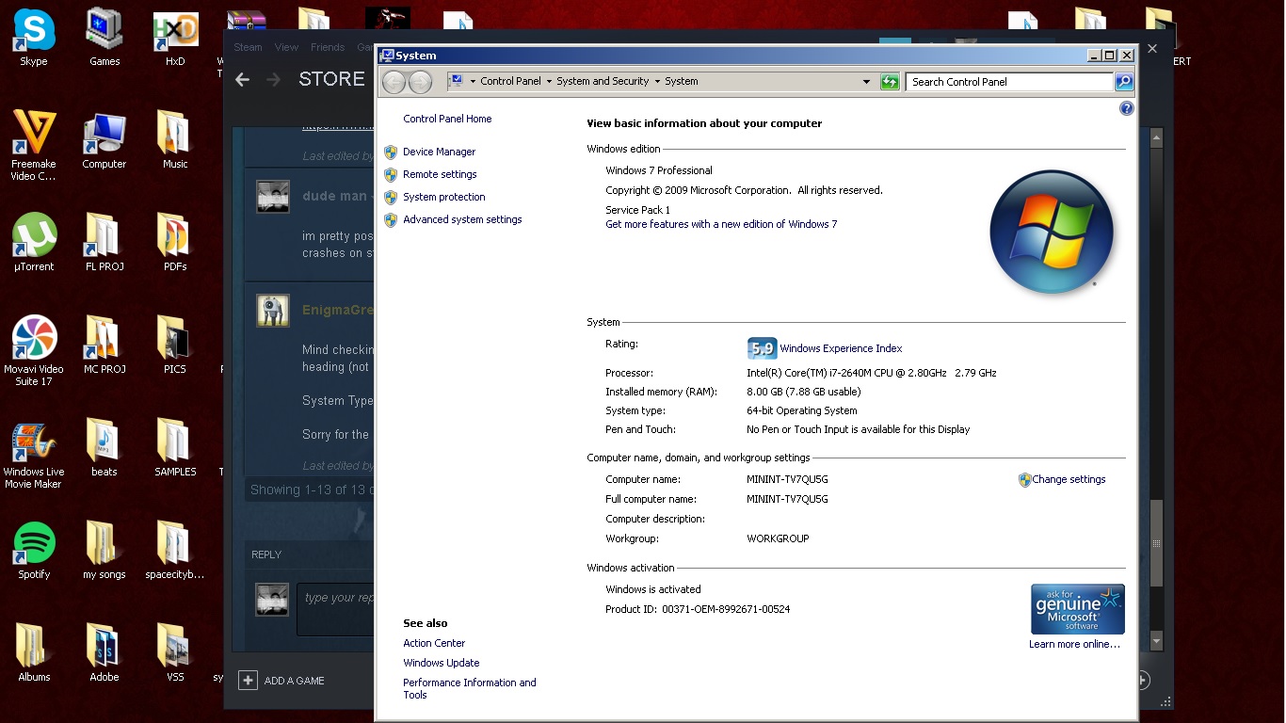Viewport: 1286px width, 723px height.
Task: Open the beats folder
Action: (104, 448)
